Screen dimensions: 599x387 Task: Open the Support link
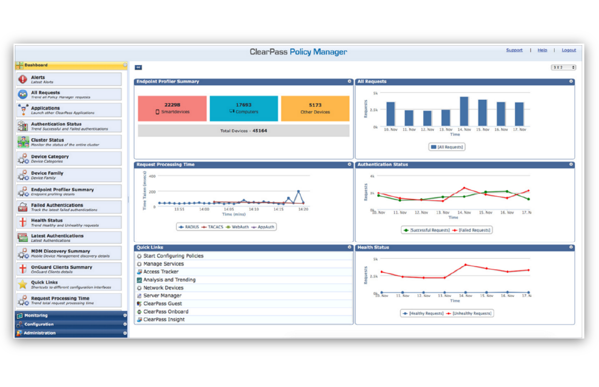[x=514, y=50]
